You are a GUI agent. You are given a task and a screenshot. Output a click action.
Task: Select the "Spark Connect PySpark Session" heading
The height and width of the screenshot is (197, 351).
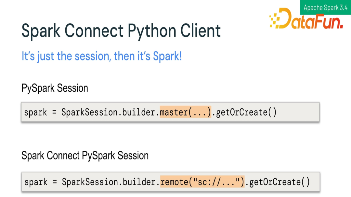[x=85, y=156]
